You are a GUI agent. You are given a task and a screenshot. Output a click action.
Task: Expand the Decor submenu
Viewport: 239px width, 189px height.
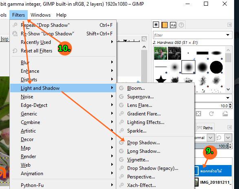[63, 139]
